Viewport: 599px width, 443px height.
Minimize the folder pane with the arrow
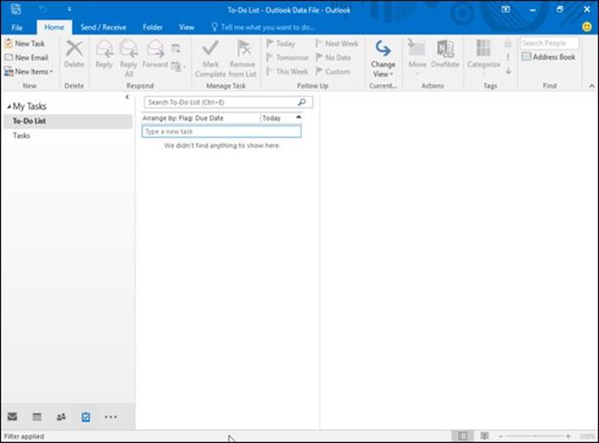(x=127, y=97)
